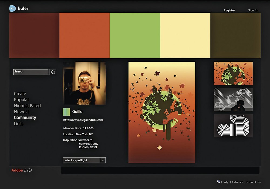Screen dimensions: 270x189
Task: Click the Adobe Labs logo
Action: [22, 170]
